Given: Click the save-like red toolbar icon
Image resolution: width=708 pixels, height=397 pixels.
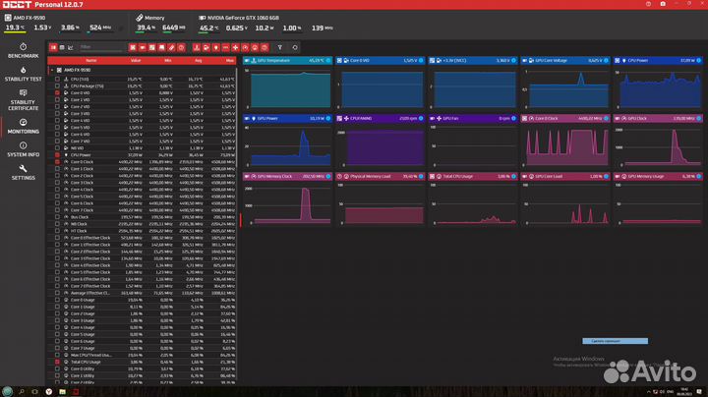Looking at the screenshot, I should coord(161,47).
